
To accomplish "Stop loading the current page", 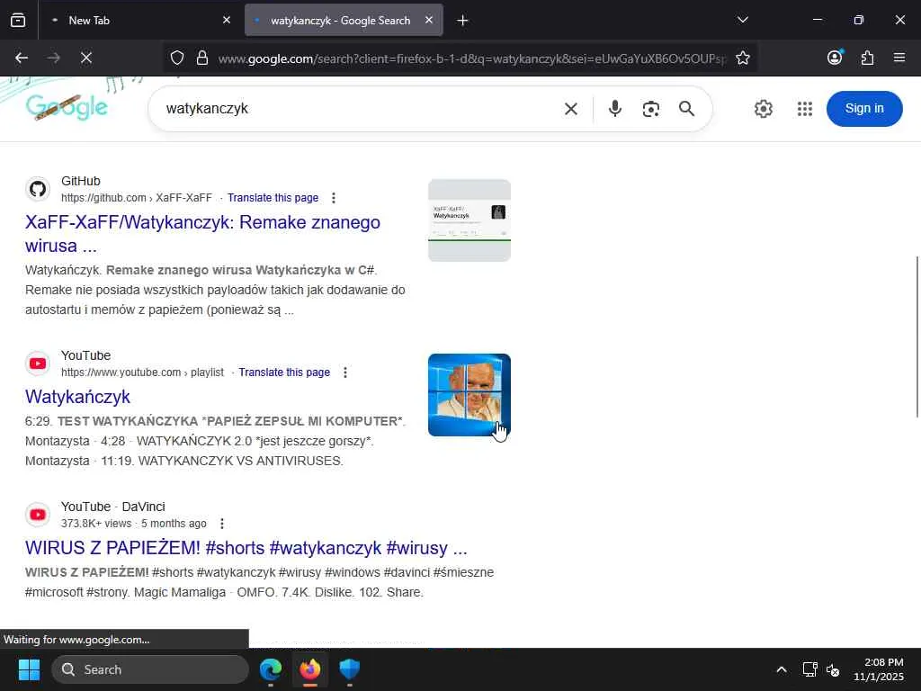I will (x=85, y=58).
